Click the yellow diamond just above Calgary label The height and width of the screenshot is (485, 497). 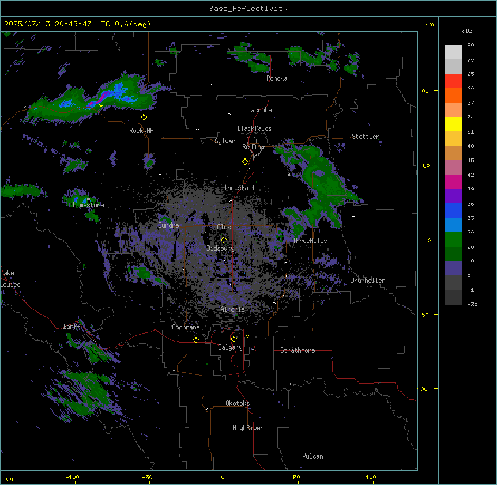(x=234, y=339)
